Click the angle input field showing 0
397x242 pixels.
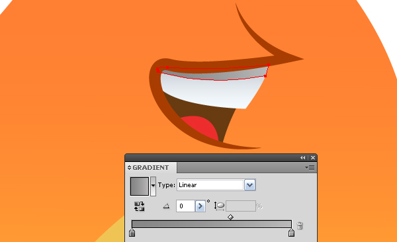click(185, 206)
